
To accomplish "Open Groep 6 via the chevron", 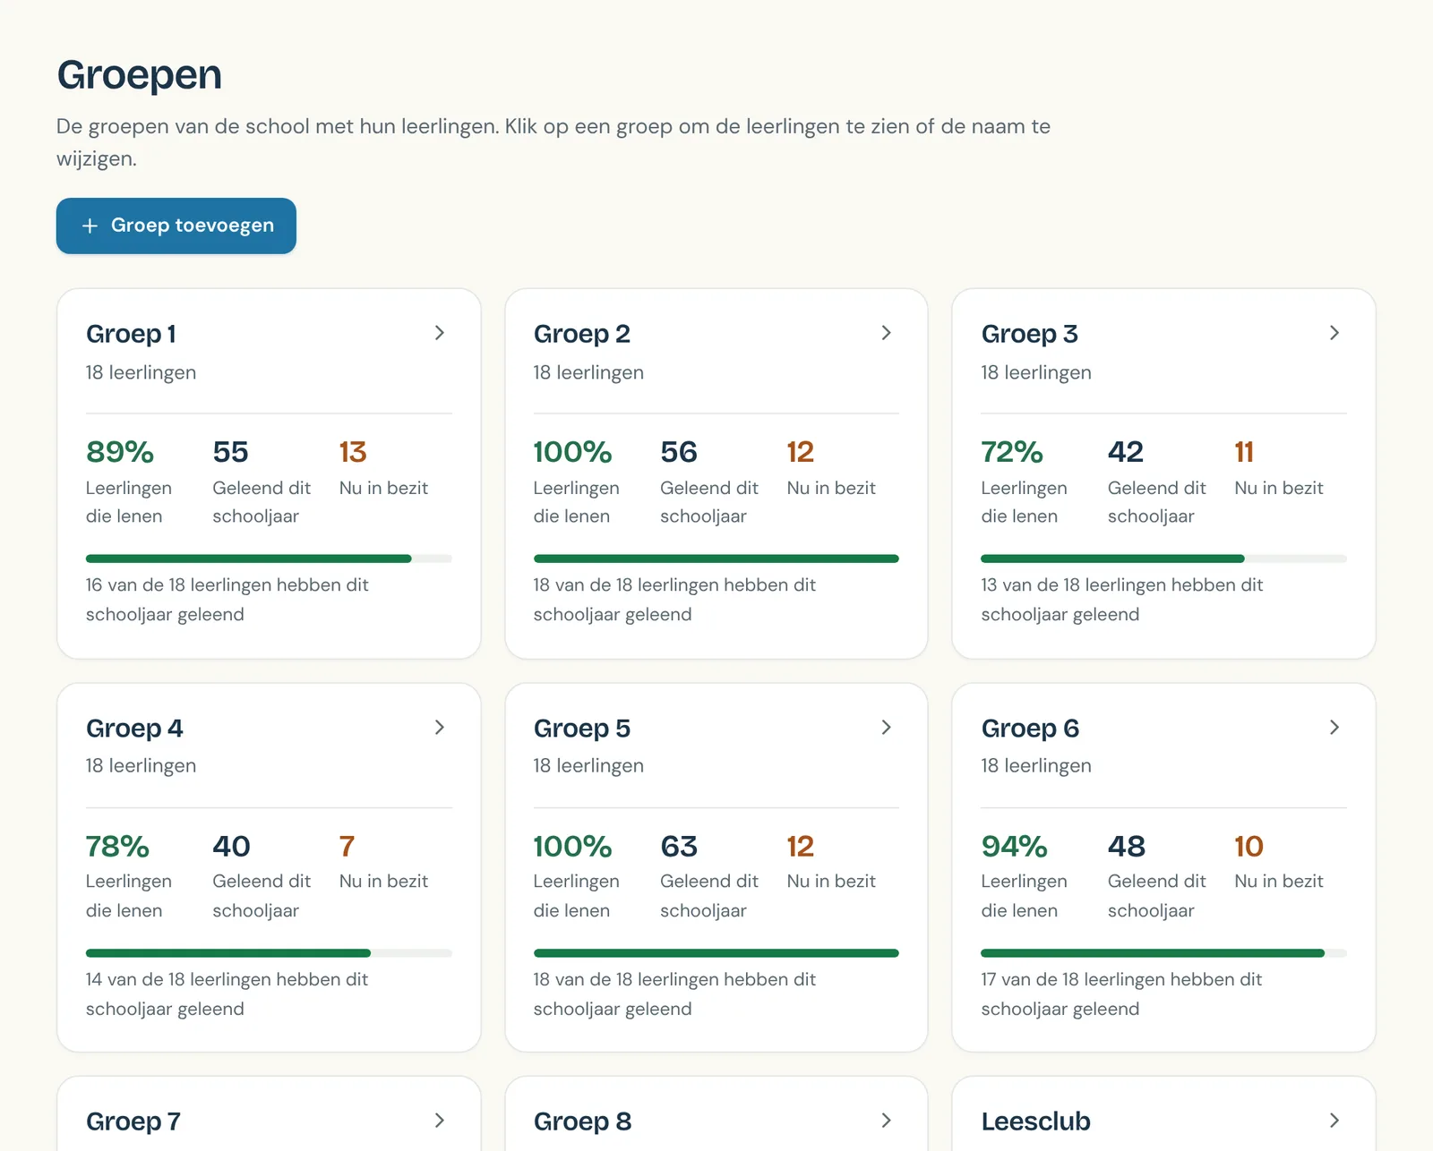I will [x=1334, y=728].
